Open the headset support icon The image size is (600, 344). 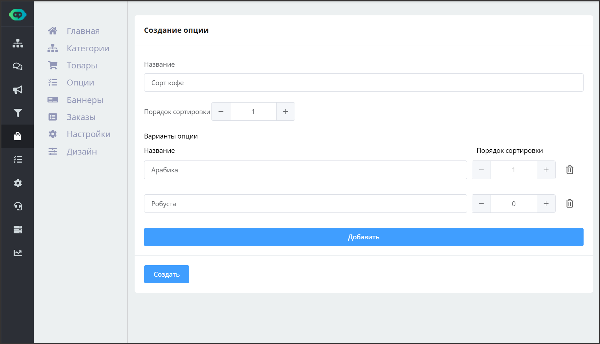pos(18,206)
